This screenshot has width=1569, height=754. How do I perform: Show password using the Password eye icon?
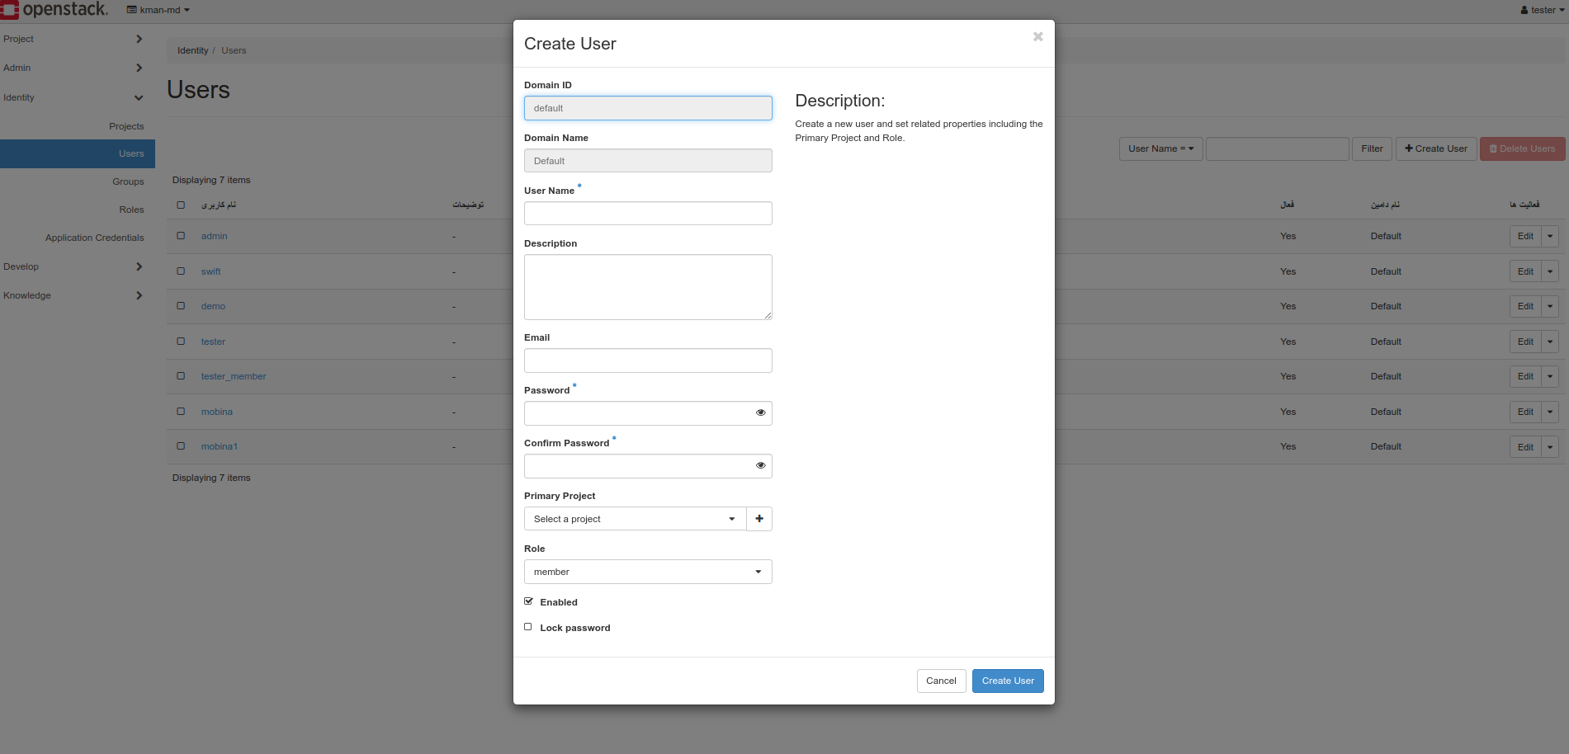tap(760, 412)
